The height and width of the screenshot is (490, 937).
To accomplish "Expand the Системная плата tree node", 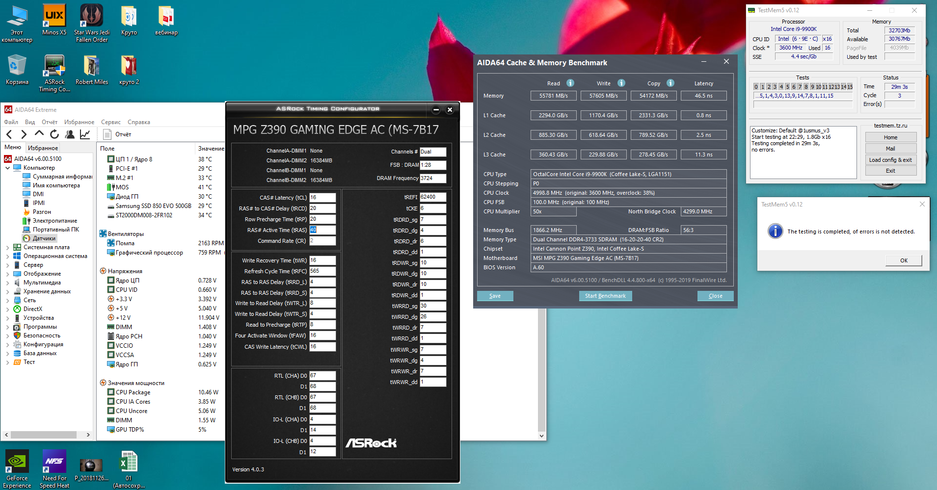I will pyautogui.click(x=8, y=247).
